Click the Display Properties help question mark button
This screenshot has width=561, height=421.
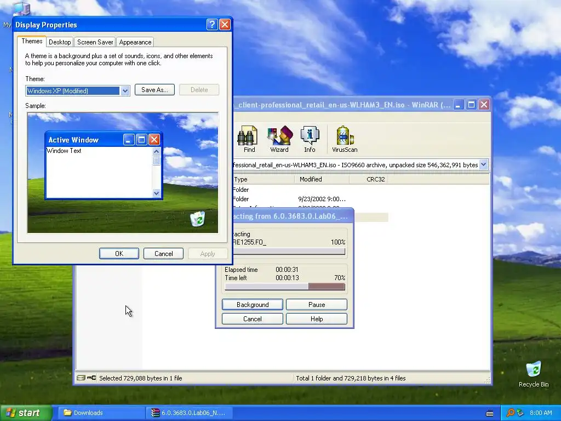point(212,24)
